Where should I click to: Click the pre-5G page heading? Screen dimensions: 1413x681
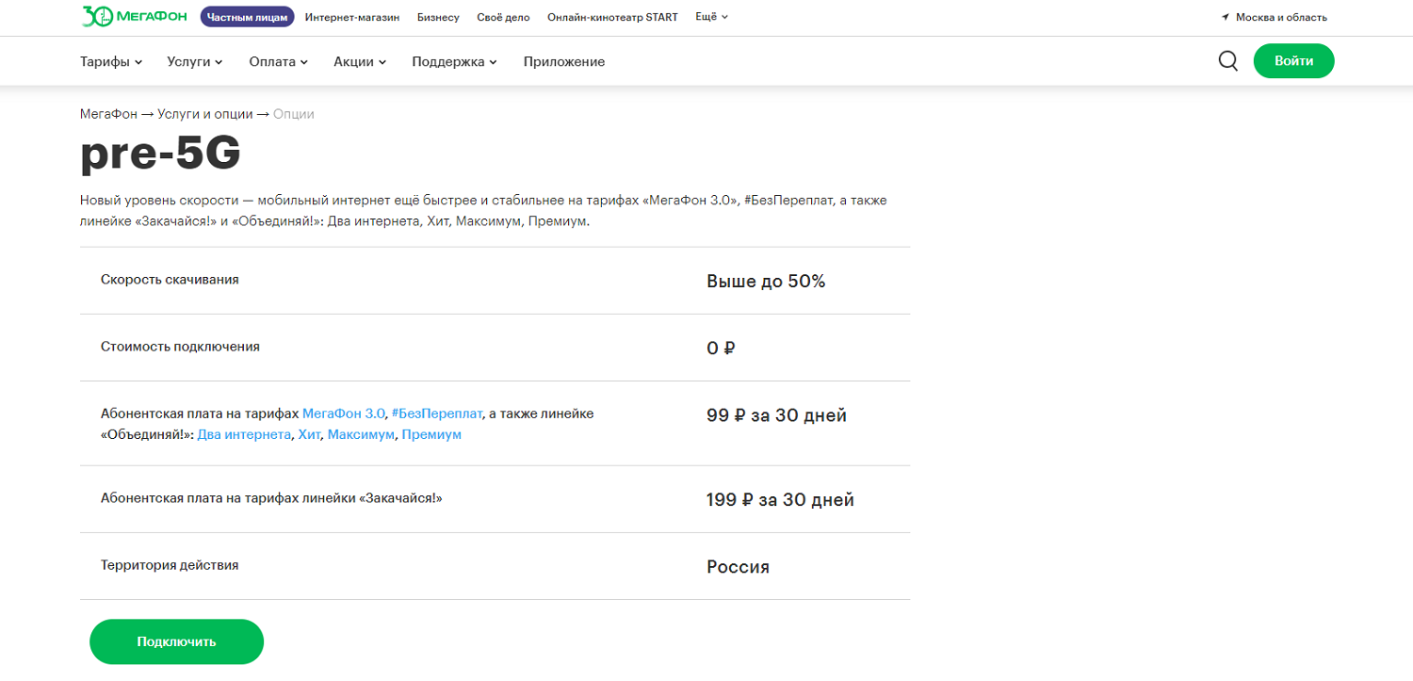[160, 154]
